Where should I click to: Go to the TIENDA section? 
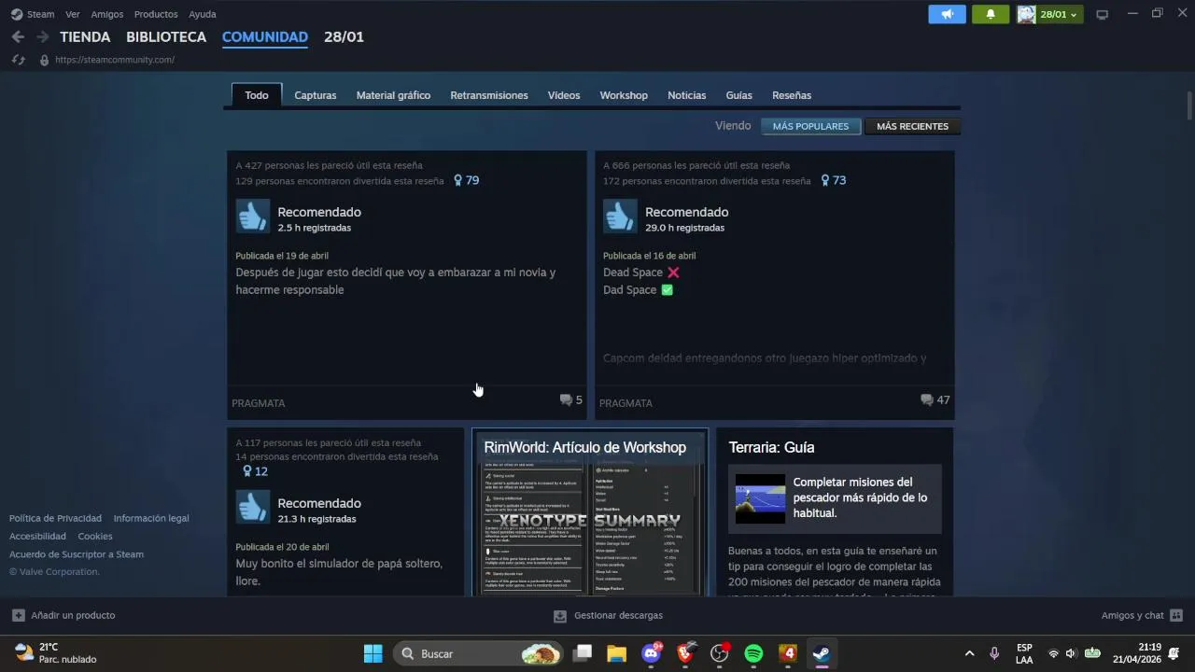[x=85, y=37]
